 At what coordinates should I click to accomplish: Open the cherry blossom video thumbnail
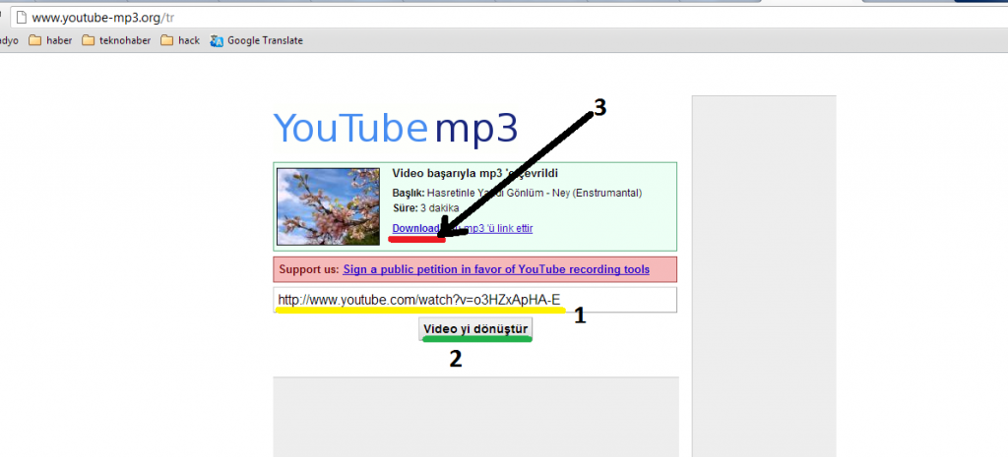(x=328, y=206)
